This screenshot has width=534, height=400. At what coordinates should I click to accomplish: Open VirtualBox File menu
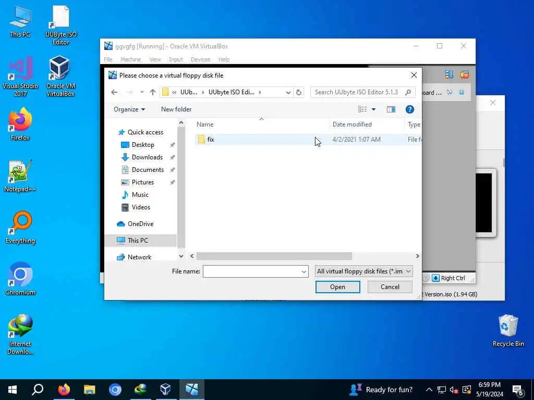click(108, 59)
